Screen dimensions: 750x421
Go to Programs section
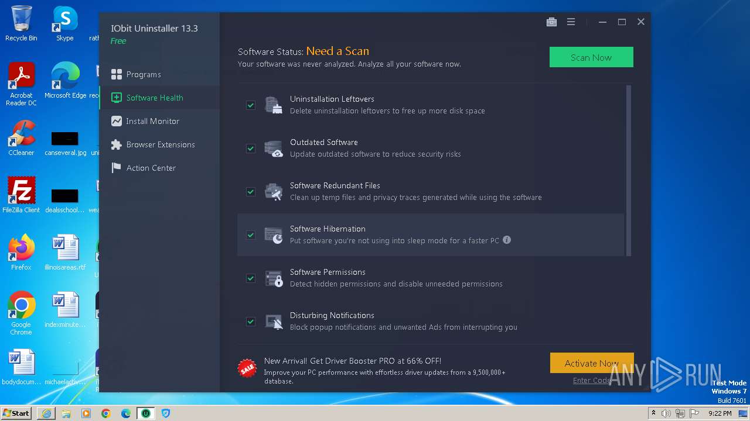click(x=159, y=74)
